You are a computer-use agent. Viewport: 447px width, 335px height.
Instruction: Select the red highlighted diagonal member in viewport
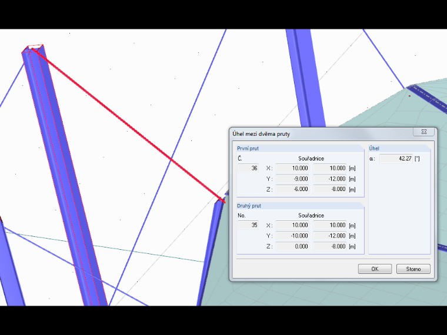coord(128,125)
